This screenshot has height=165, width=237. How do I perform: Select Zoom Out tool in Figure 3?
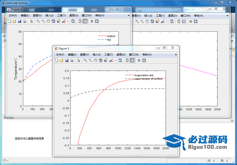[x=90, y=60]
